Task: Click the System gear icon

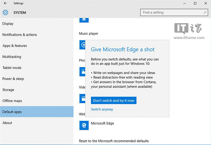Action: tap(5, 13)
